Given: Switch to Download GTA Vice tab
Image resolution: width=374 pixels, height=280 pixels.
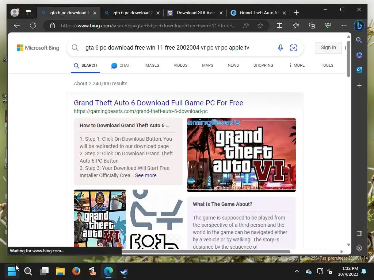Looking at the screenshot, I should [x=195, y=13].
